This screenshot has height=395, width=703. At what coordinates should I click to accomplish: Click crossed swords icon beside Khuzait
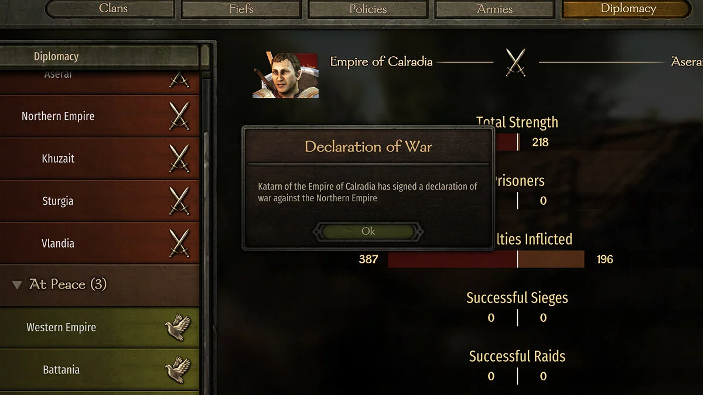(x=179, y=158)
